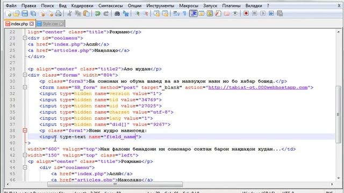Open the Синтаксисы menu
This screenshot has height=193, width=344.
tap(111, 6)
